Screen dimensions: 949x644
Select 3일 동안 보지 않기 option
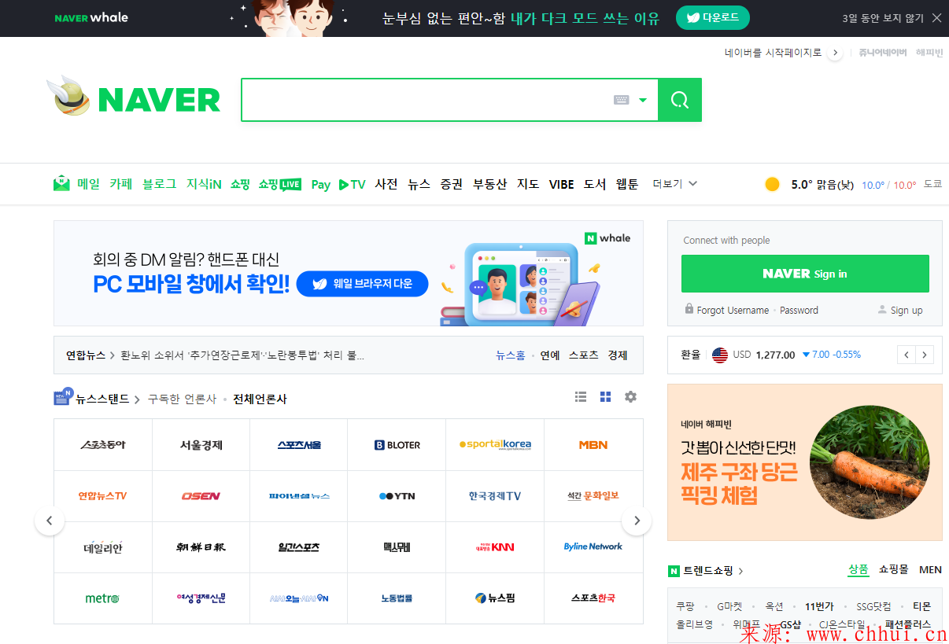(883, 18)
